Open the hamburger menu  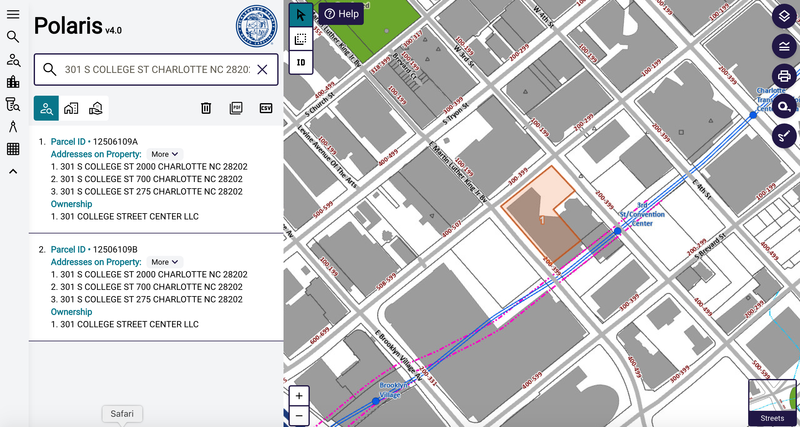click(x=13, y=14)
